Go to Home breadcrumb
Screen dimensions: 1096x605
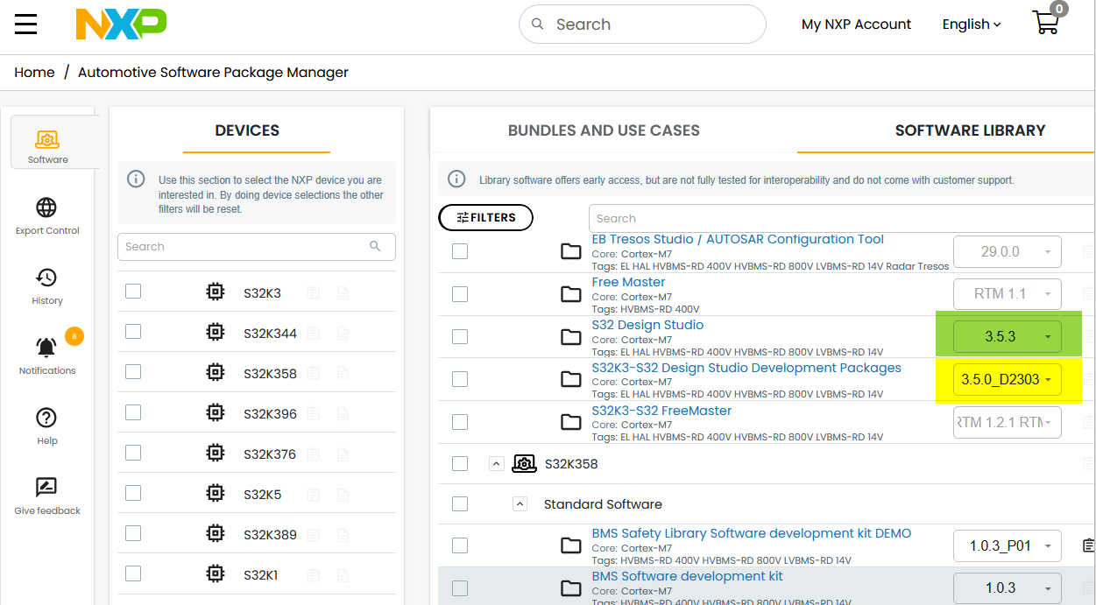[34, 73]
